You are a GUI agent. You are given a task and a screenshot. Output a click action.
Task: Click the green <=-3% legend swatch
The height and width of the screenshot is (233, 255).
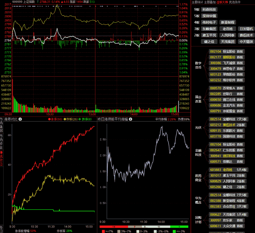174,231
